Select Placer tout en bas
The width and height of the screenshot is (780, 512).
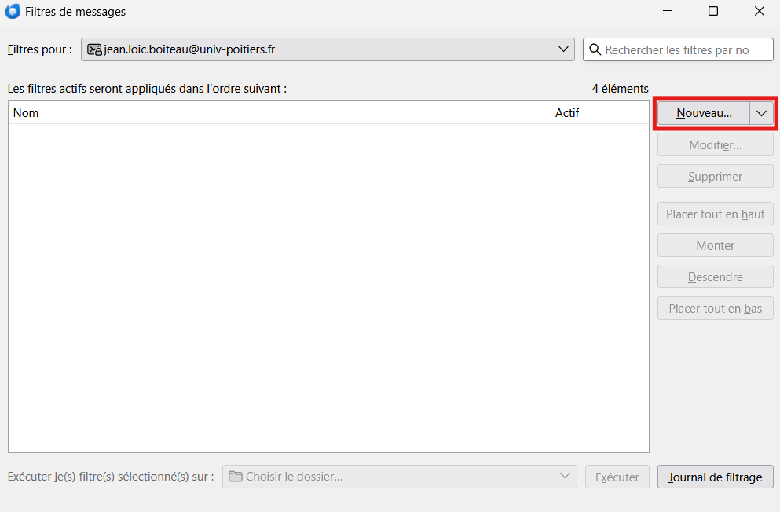tap(715, 309)
